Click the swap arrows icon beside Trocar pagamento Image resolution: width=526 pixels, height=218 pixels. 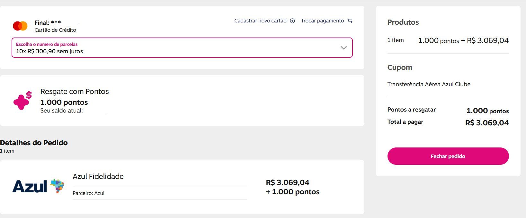[x=350, y=21]
